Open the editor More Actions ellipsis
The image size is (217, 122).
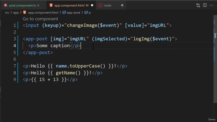point(211,5)
